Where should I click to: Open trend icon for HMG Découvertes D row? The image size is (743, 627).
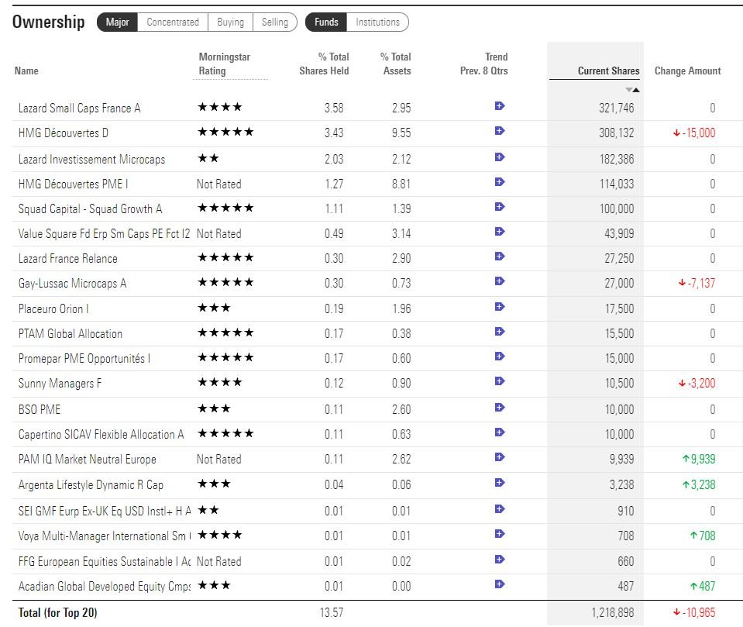pyautogui.click(x=500, y=131)
